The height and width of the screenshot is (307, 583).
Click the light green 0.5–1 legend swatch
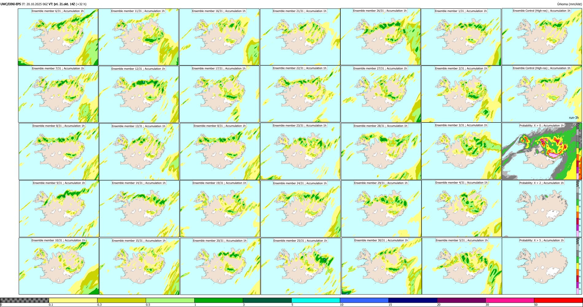pos(170,300)
